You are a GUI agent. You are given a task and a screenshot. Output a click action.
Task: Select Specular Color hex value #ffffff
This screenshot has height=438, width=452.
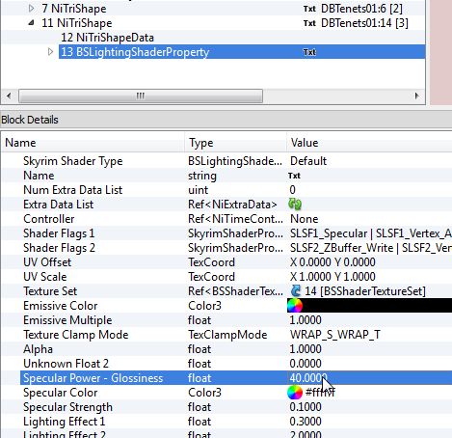[x=320, y=393]
